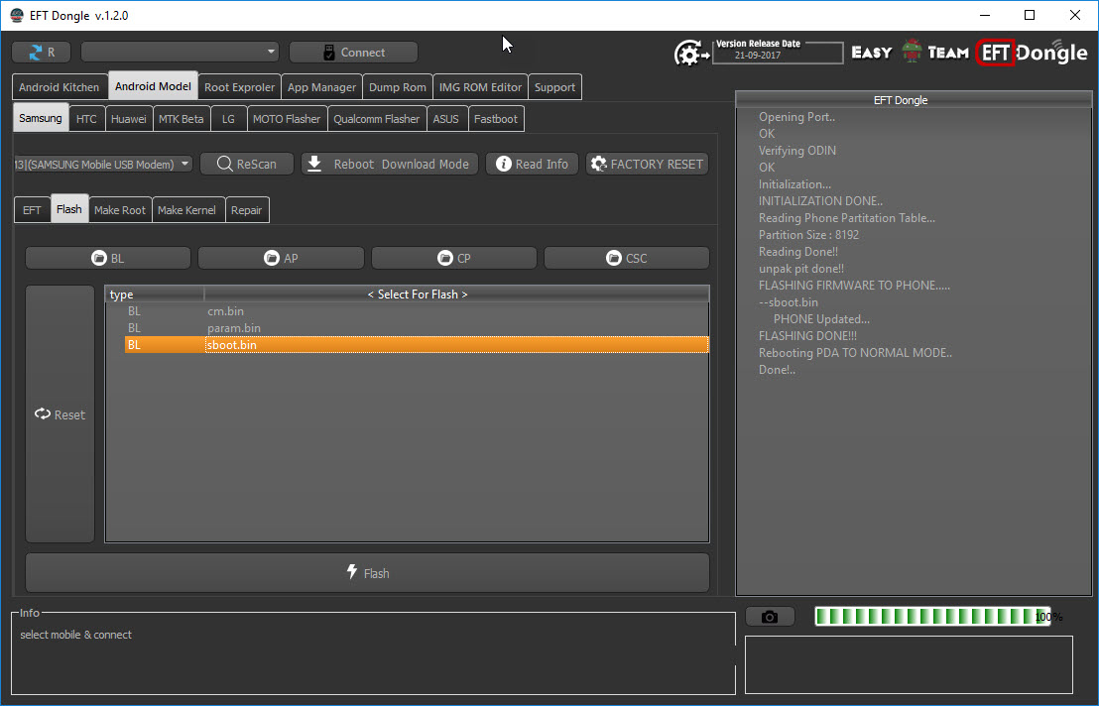1099x706 pixels.
Task: Click the Version Release Date field
Action: click(x=778, y=52)
